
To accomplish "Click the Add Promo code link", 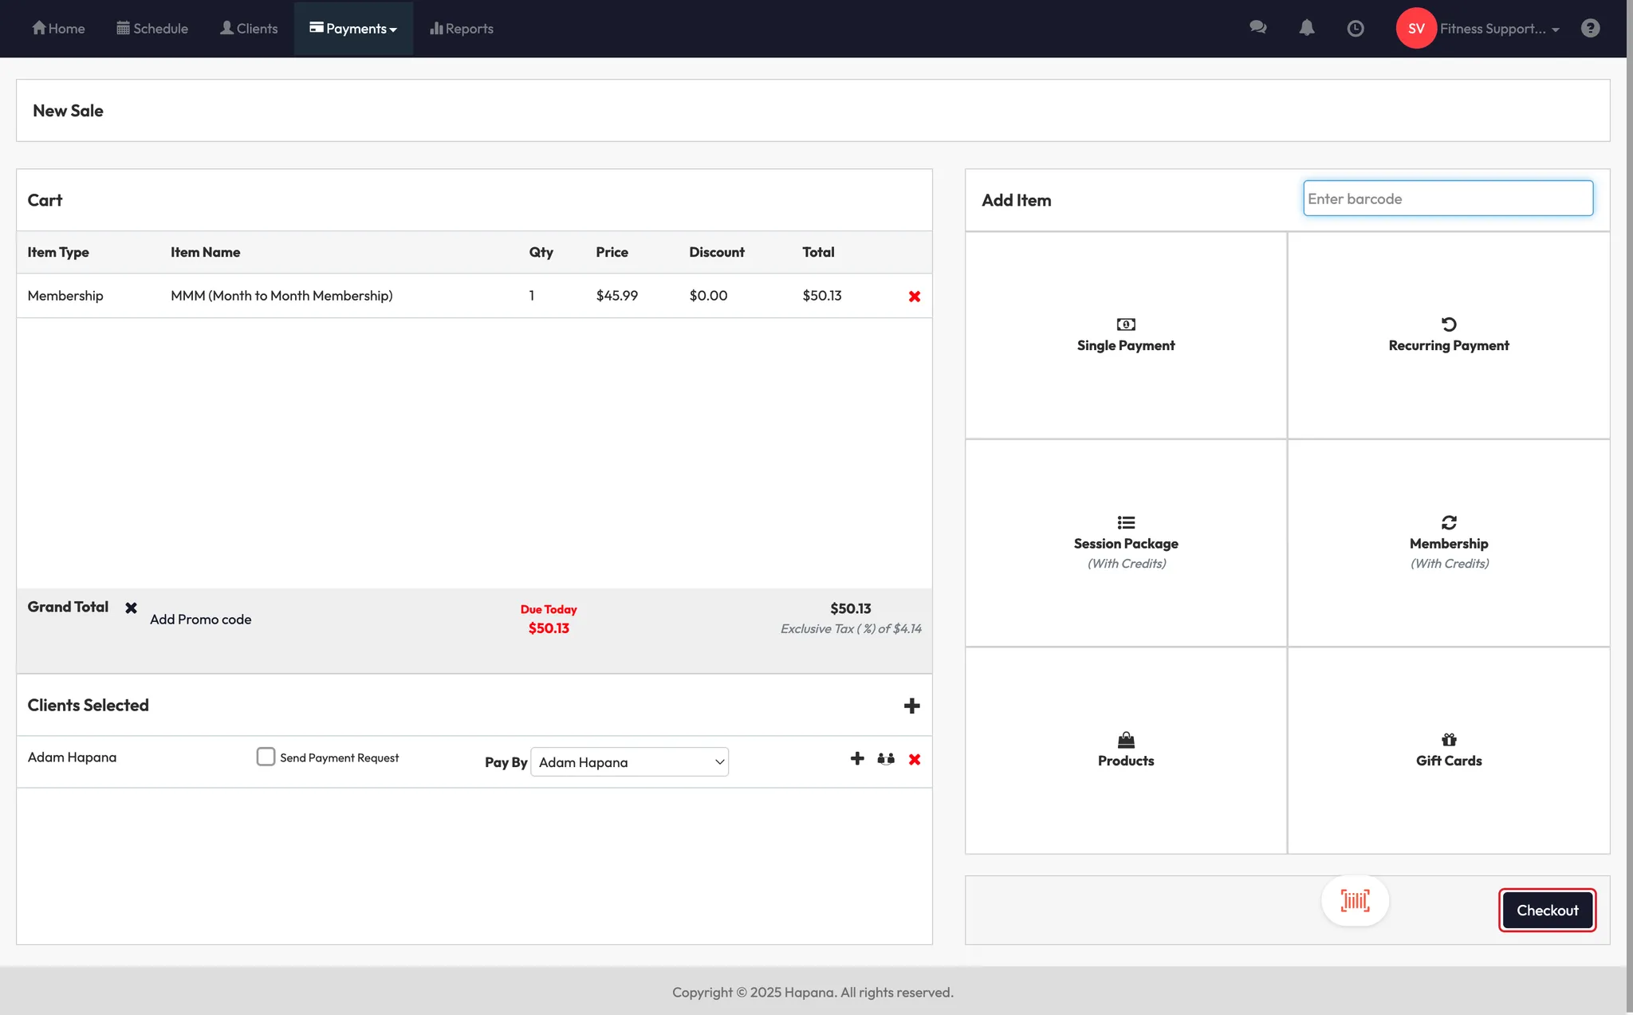I will [200, 620].
